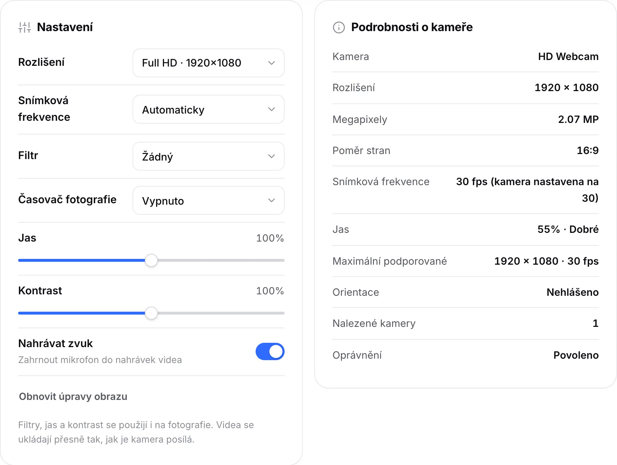Viewport: 617px width, 465px height.
Task: Click the Nehlášeno orientation value
Action: (x=572, y=292)
